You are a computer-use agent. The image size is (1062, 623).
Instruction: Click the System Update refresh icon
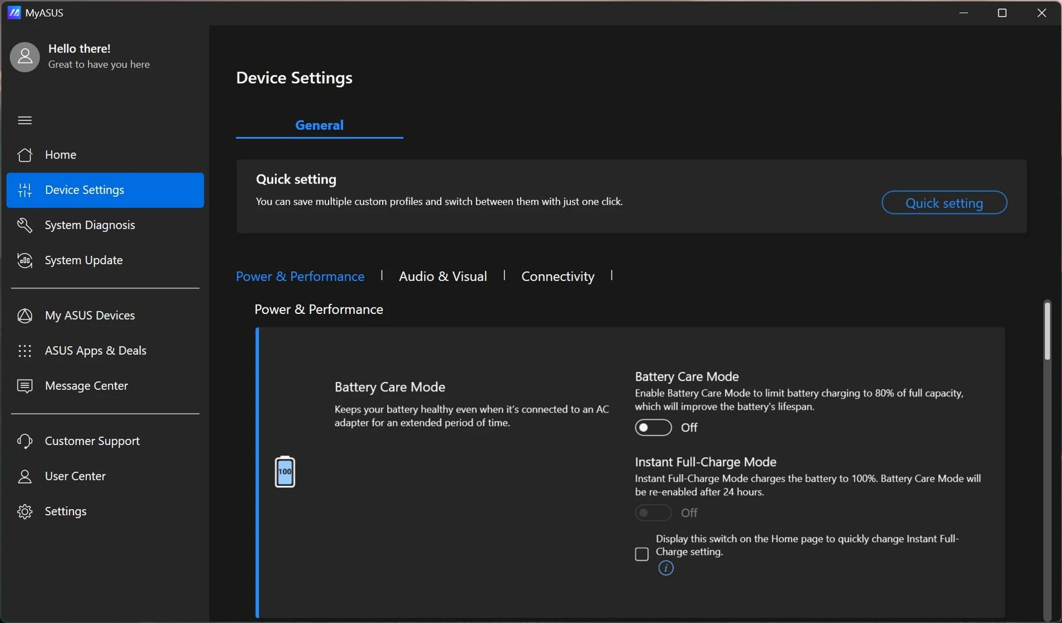(25, 260)
